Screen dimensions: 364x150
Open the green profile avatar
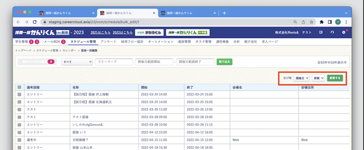click(x=338, y=22)
